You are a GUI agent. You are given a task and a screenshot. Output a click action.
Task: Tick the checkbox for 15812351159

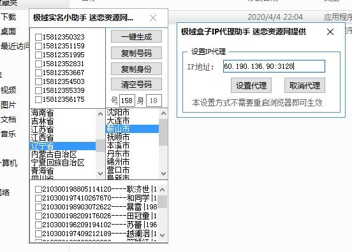pyautogui.click(x=38, y=46)
